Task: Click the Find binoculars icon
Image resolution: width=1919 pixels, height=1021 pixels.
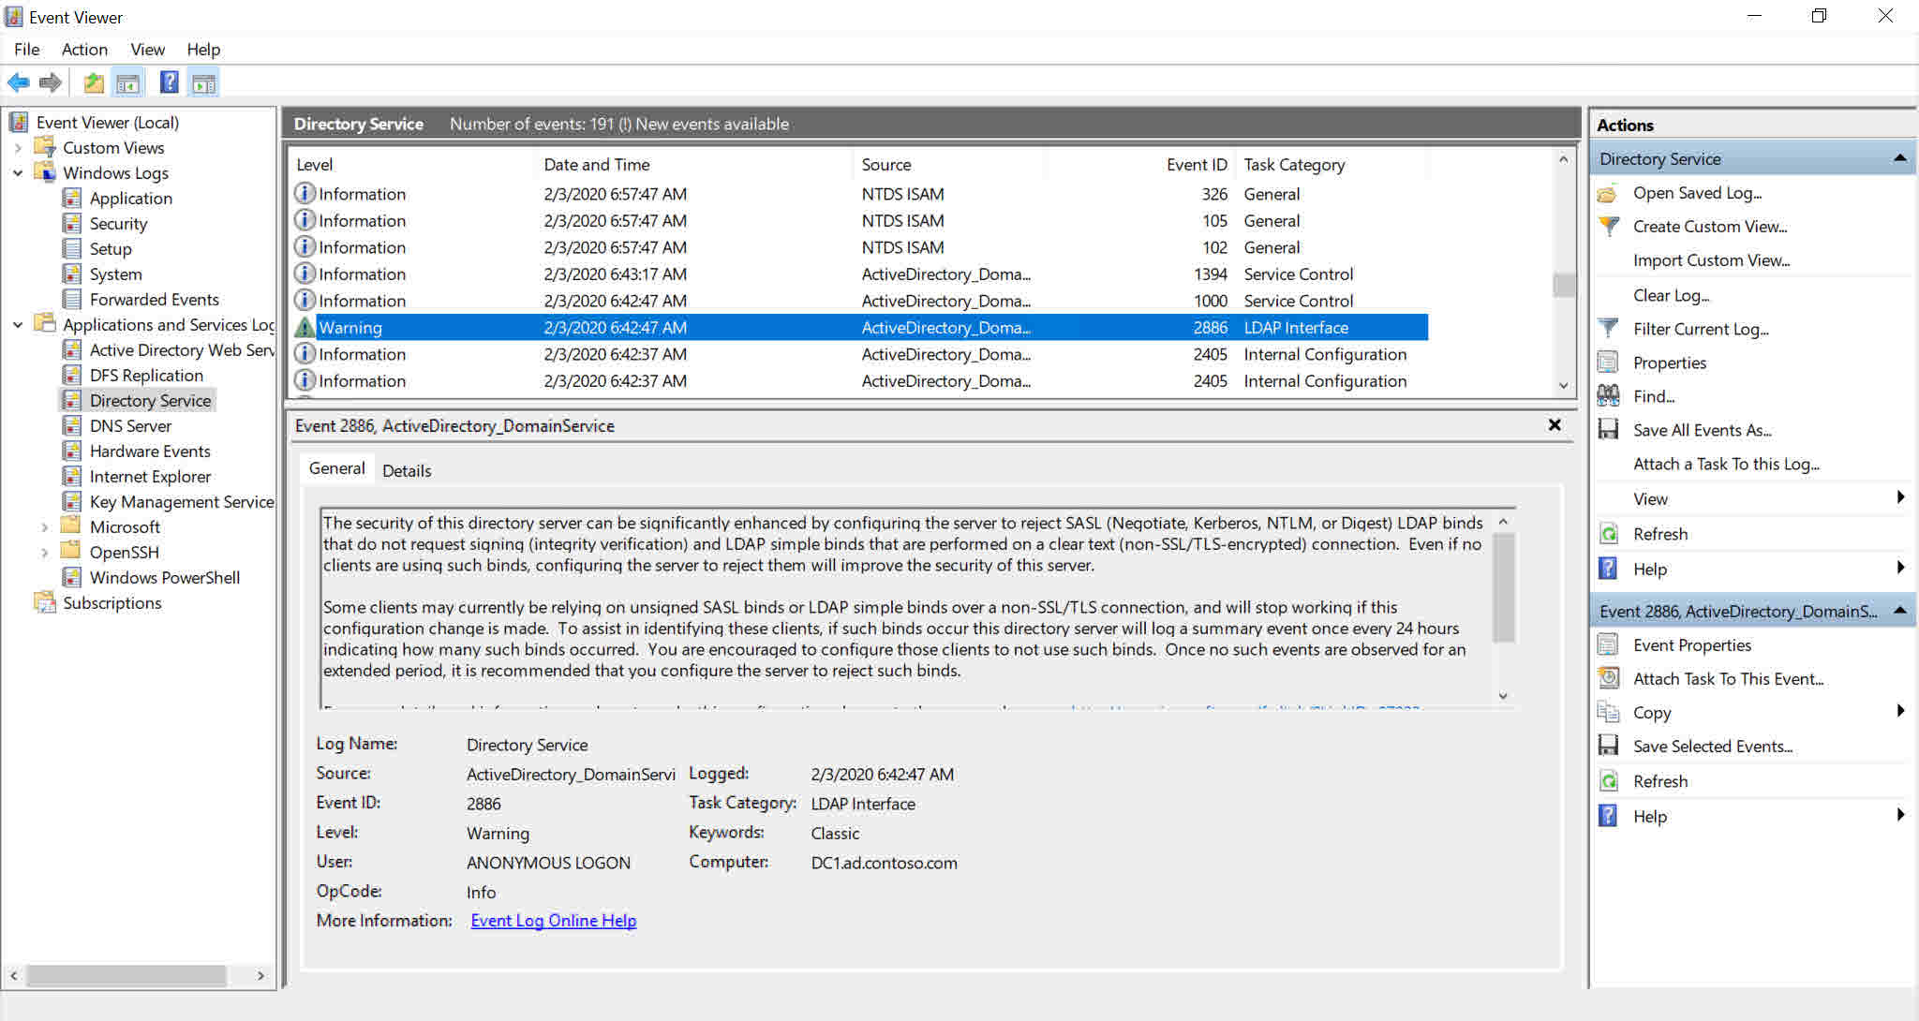Action: (x=1608, y=396)
